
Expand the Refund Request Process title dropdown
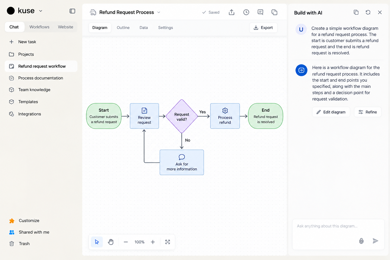pos(159,12)
